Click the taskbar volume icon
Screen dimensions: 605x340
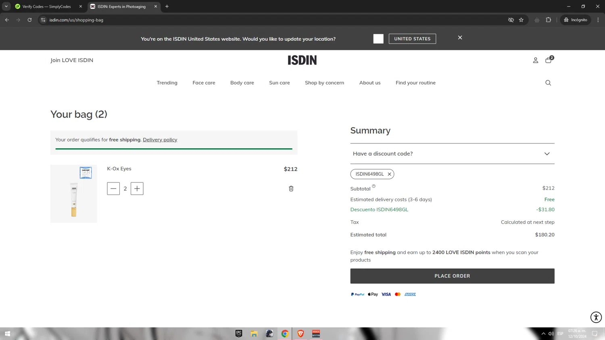tap(551, 334)
